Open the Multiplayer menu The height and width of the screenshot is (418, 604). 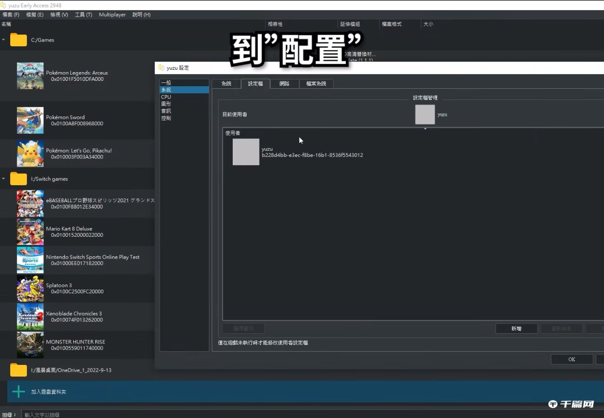(112, 14)
